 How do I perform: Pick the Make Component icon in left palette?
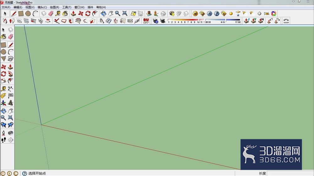10,30
